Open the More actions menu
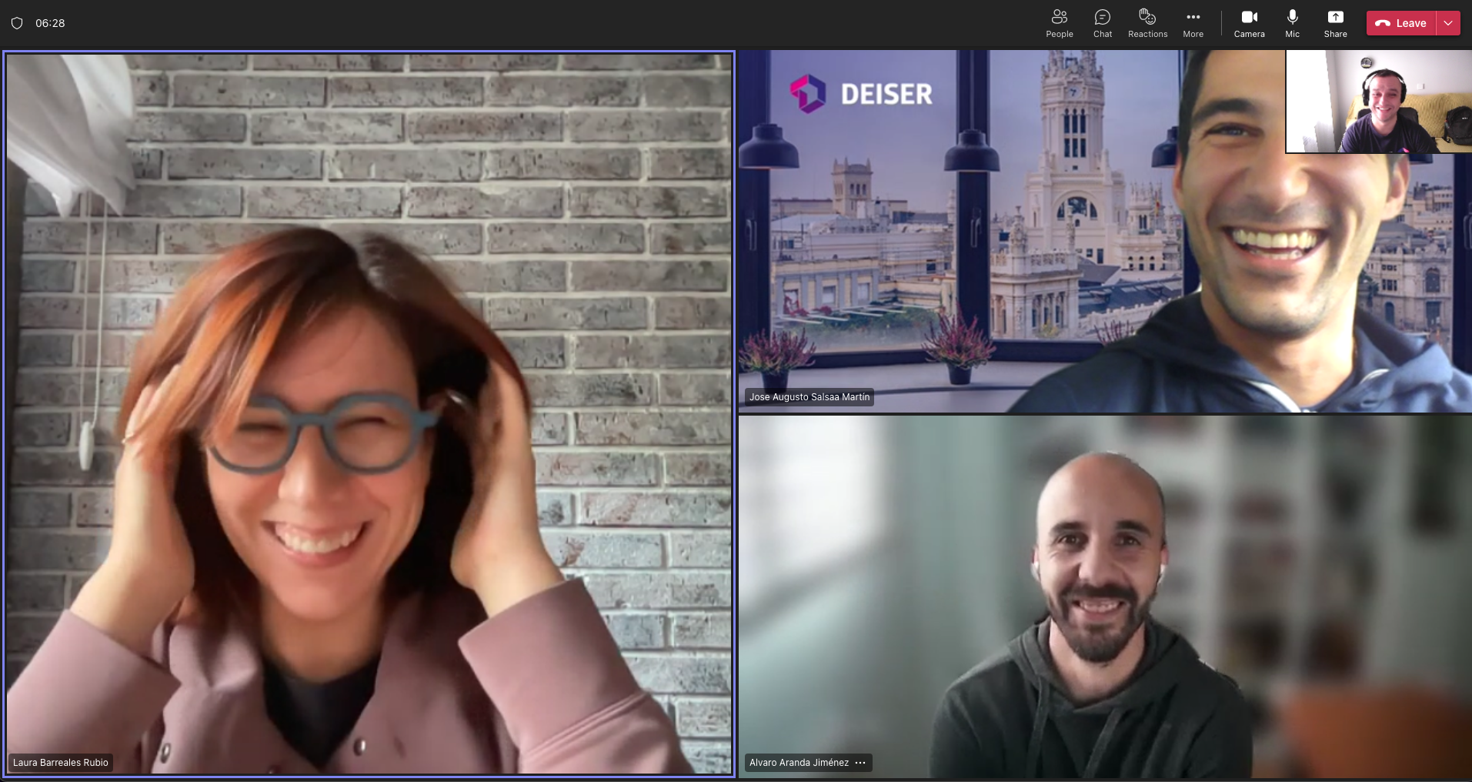This screenshot has width=1472, height=782. coord(1193,23)
